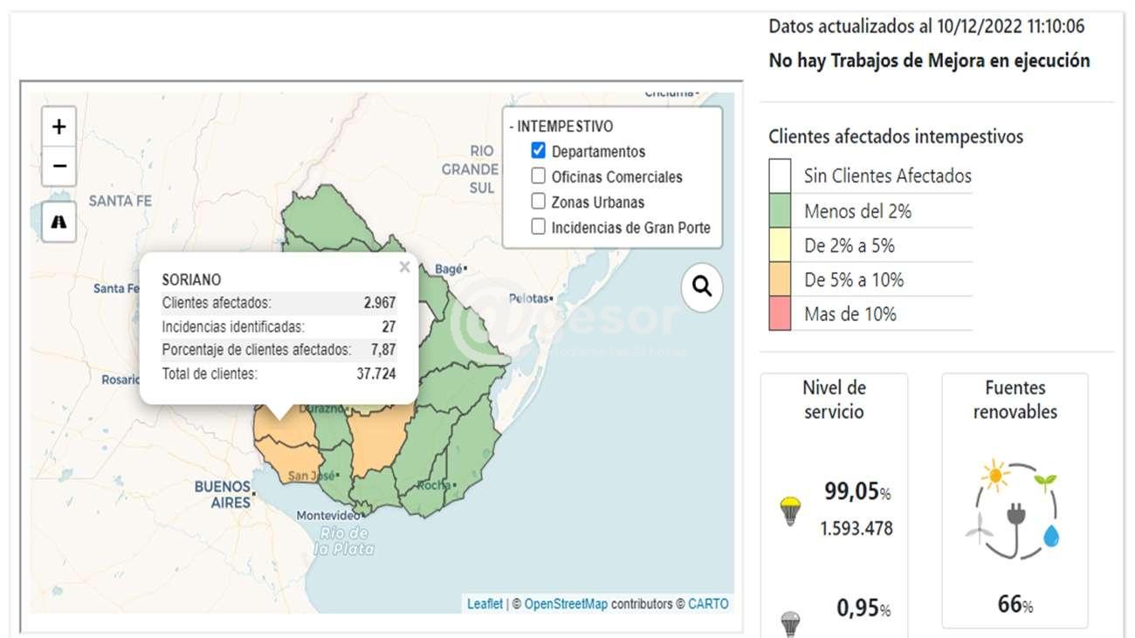Enable the Oficinas Comerciales layer
The height and width of the screenshot is (638, 1135).
click(538, 176)
